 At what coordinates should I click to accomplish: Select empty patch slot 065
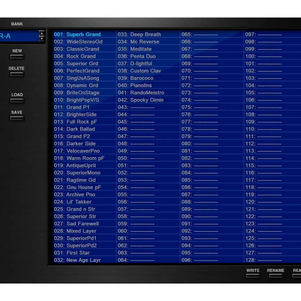[212, 34]
